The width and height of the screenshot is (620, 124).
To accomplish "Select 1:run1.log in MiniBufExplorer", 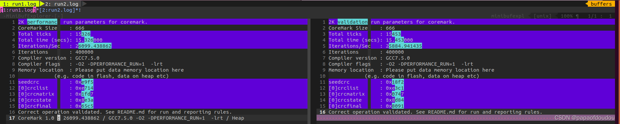I will click(18, 10).
